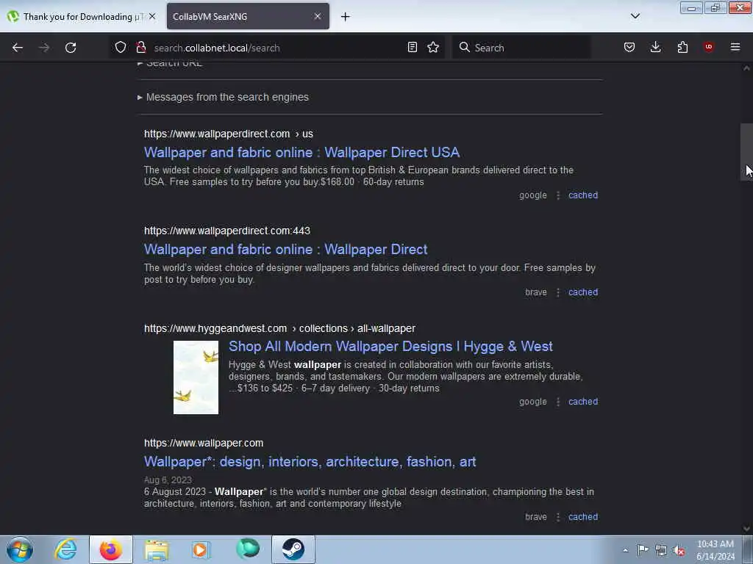Click the uBlock Origin extension icon
This screenshot has height=564, width=753.
708,47
